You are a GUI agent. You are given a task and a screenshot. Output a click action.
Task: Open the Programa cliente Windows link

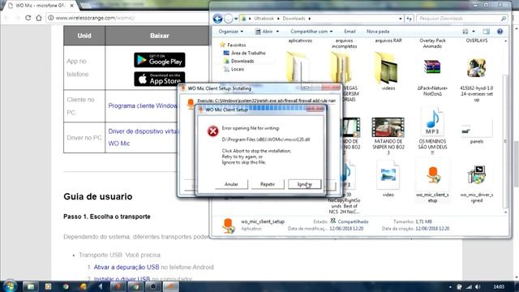click(x=143, y=106)
